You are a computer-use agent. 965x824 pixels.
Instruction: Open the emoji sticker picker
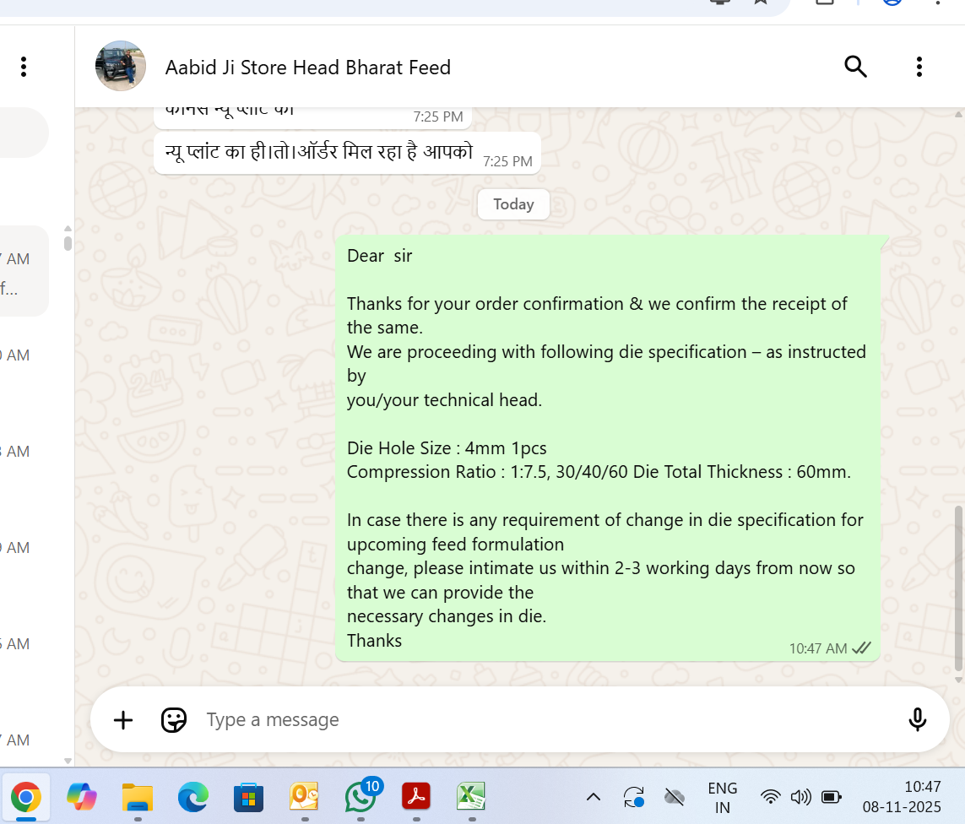(174, 719)
